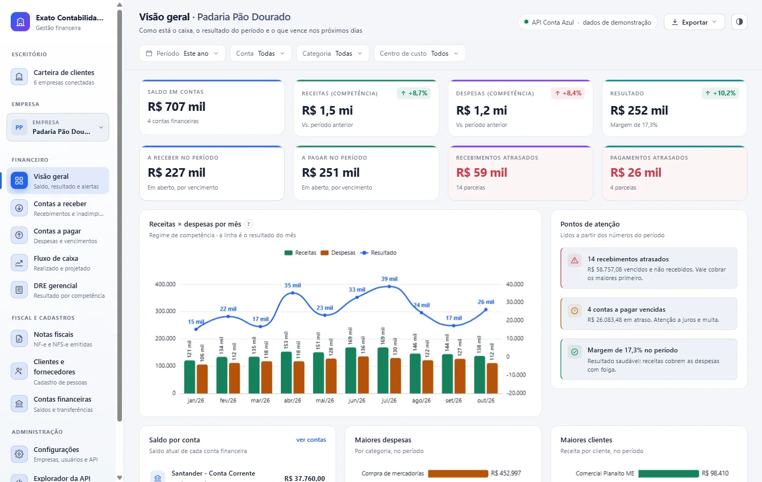The image size is (762, 482).
Task: Open the Pagamentos atrasados R$ 26 mil card
Action: (675, 173)
